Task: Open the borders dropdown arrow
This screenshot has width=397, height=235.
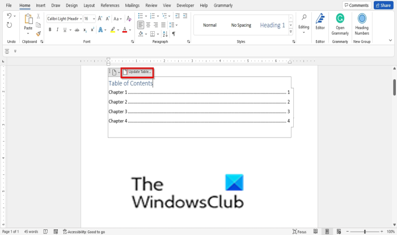Action: point(158,33)
